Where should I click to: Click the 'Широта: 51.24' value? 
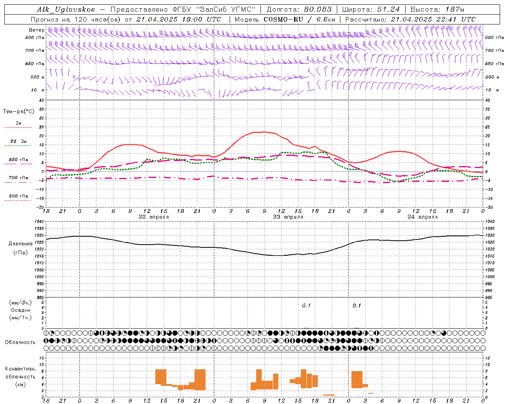pos(370,9)
